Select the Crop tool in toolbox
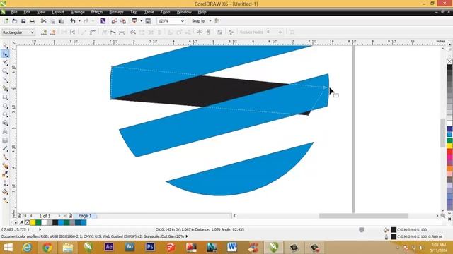The image size is (453, 254). coord(5,63)
